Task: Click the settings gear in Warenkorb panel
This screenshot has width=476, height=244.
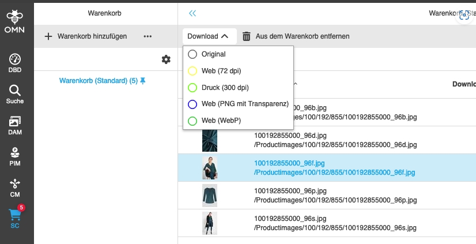Action: point(166,59)
